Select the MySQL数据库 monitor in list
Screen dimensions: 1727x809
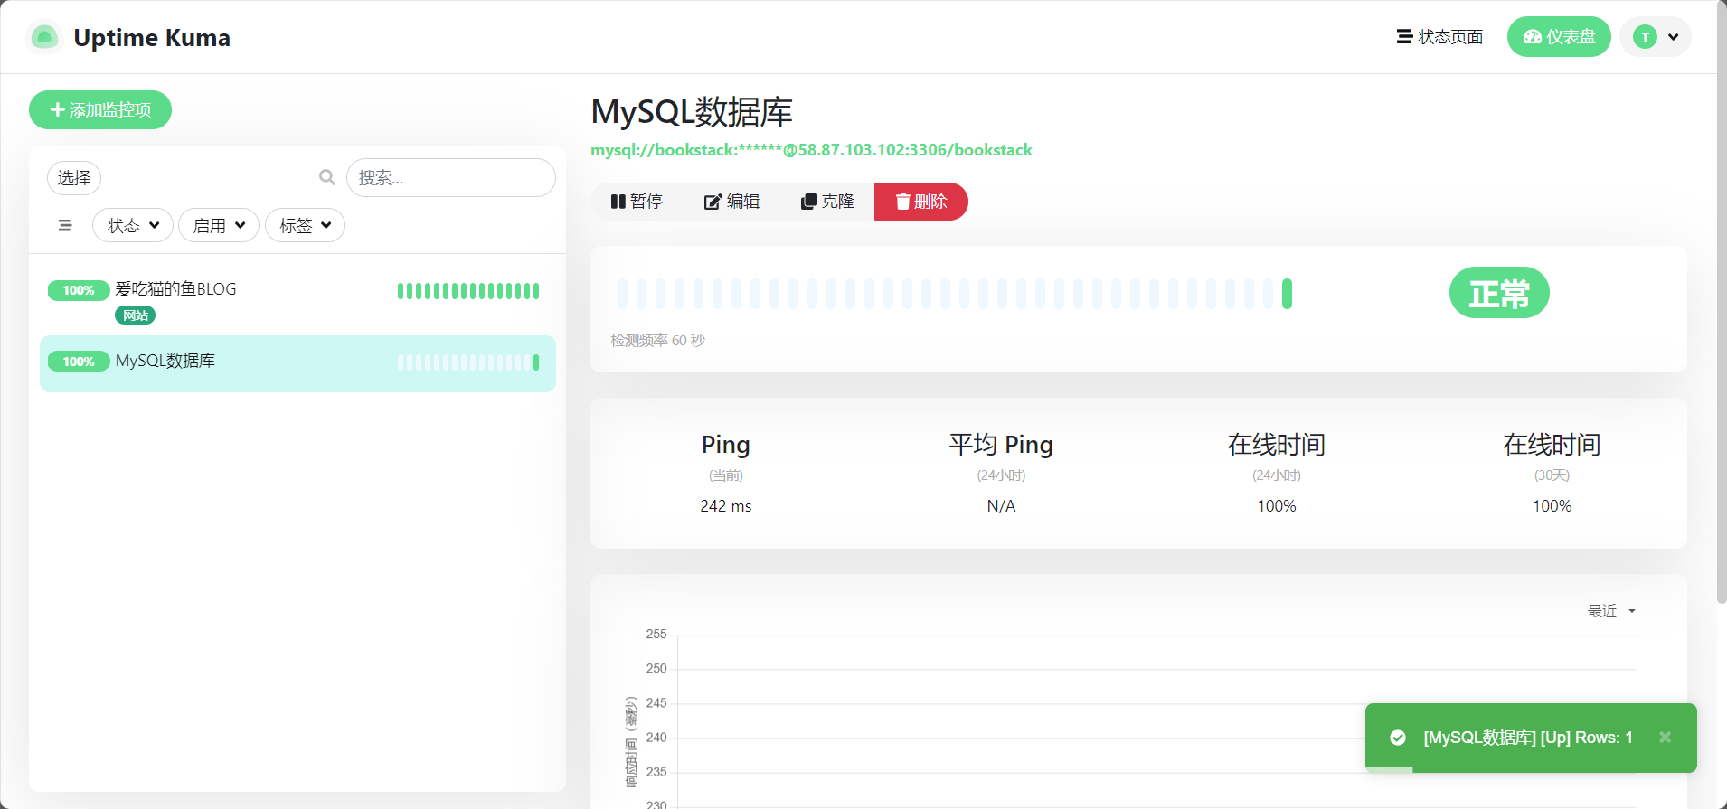tap(297, 363)
